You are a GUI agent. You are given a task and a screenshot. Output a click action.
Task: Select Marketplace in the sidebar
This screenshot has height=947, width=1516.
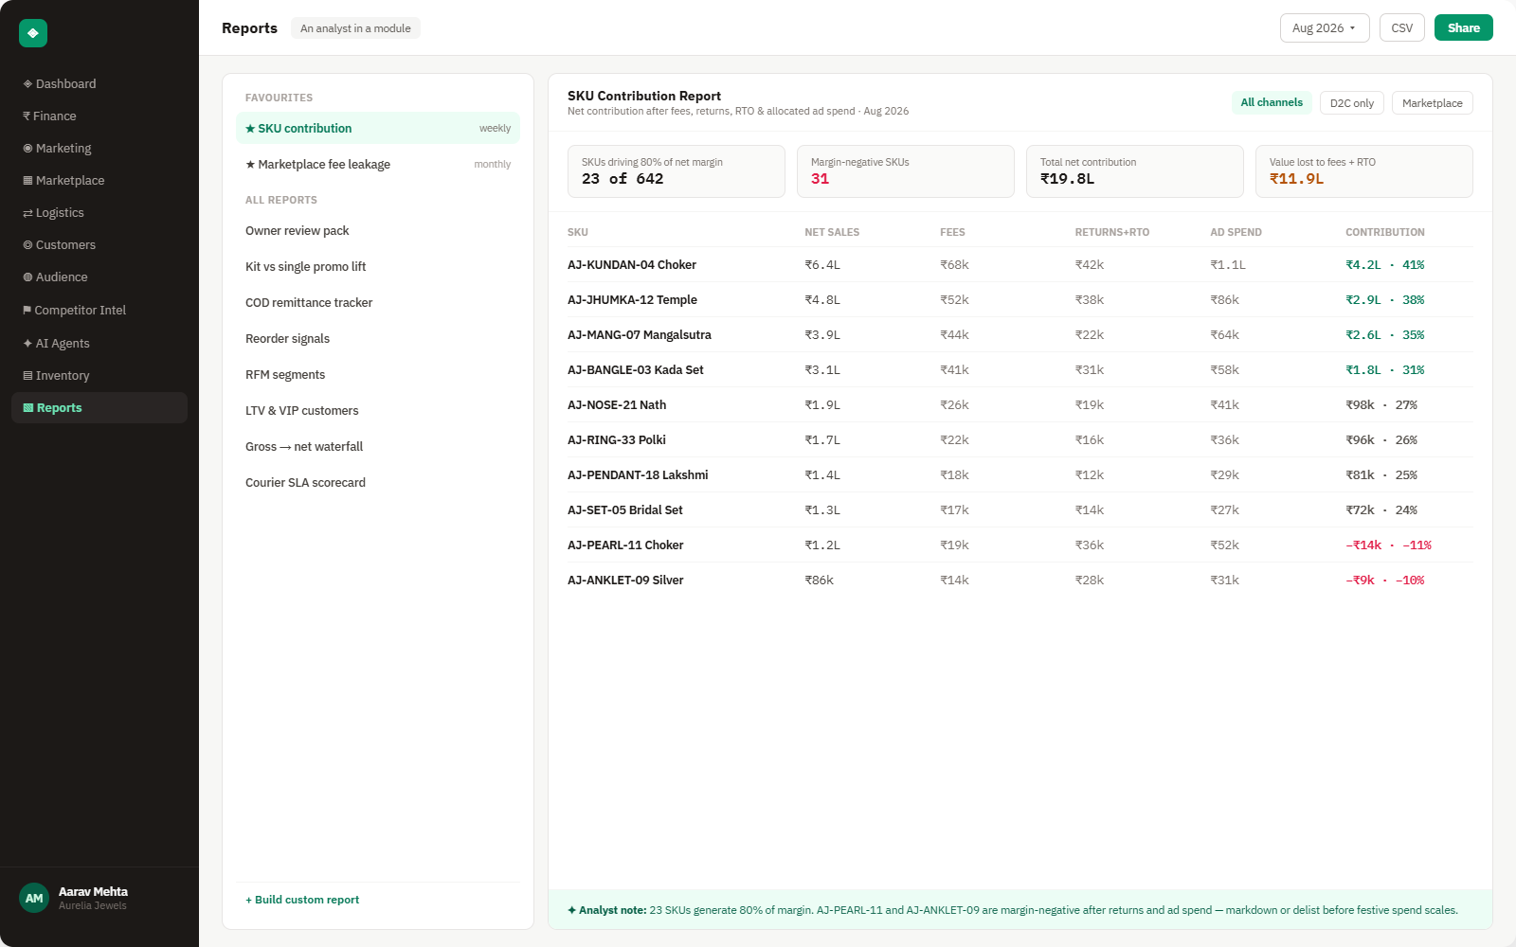[x=99, y=180]
